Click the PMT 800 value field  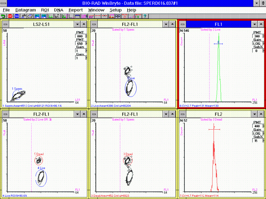[x=80, y=36]
